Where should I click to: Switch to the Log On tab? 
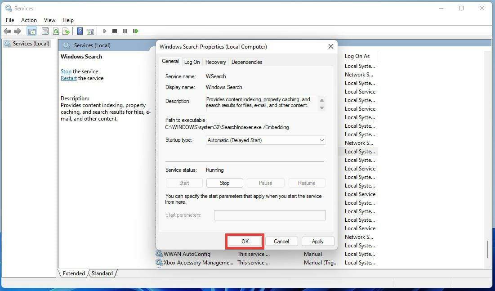[x=192, y=62]
